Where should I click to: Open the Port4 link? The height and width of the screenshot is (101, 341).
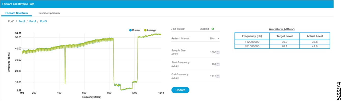tap(33, 21)
